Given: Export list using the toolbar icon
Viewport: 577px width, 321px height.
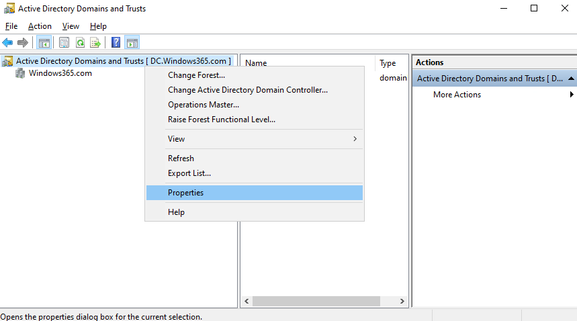Looking at the screenshot, I should tap(95, 43).
